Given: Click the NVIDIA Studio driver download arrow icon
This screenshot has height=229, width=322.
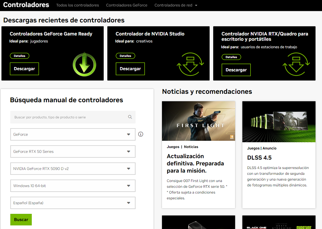Looking at the screenshot, I should click(x=190, y=64).
